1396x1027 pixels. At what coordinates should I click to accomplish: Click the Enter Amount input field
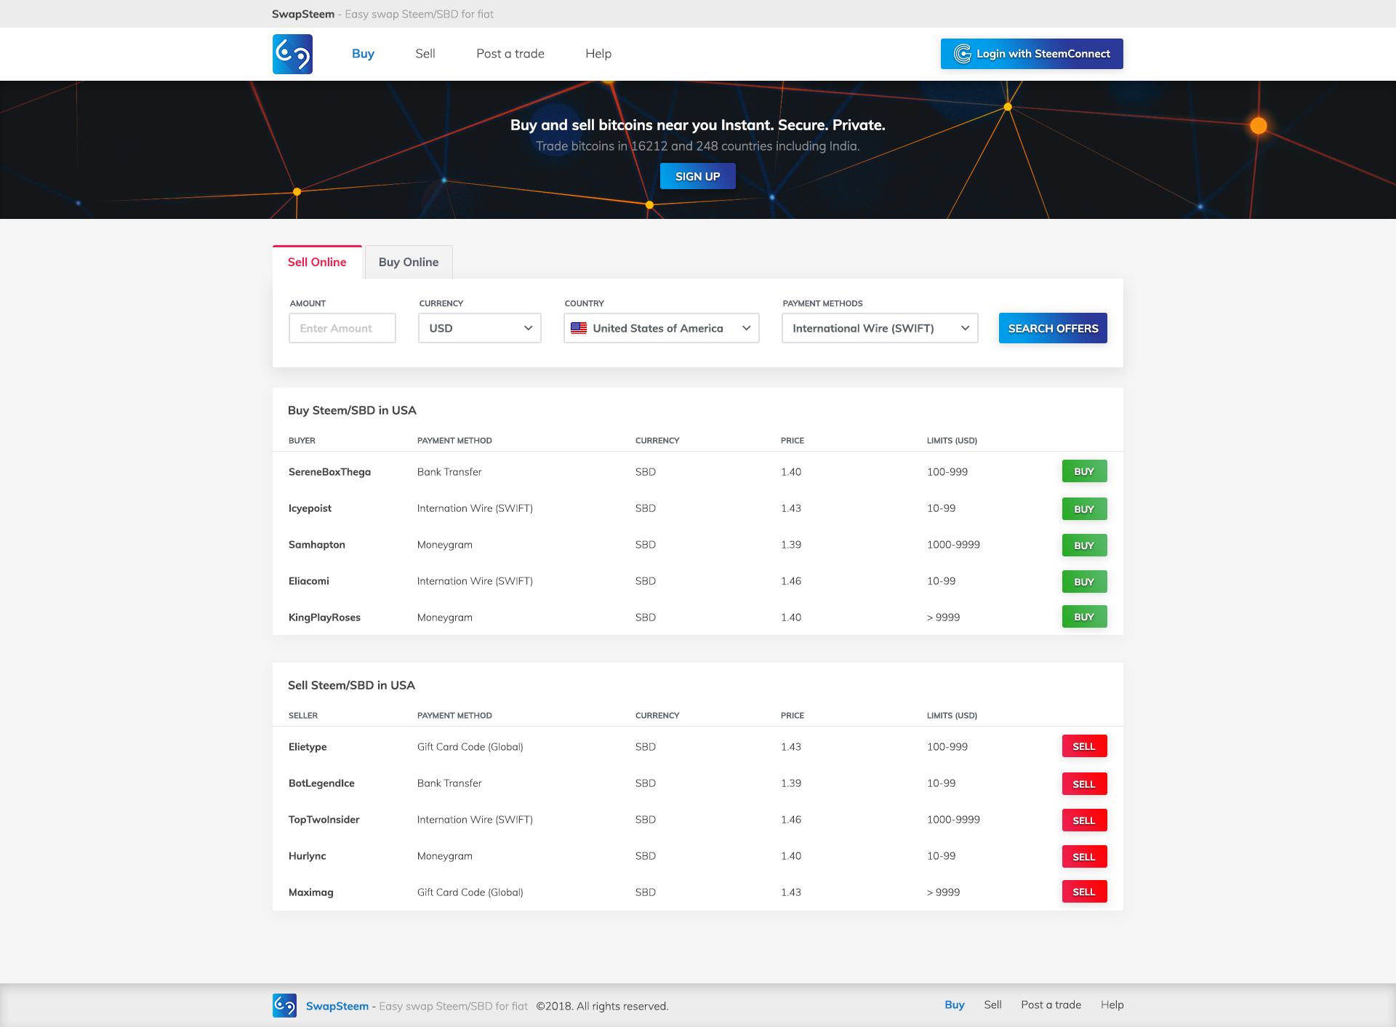coord(342,328)
